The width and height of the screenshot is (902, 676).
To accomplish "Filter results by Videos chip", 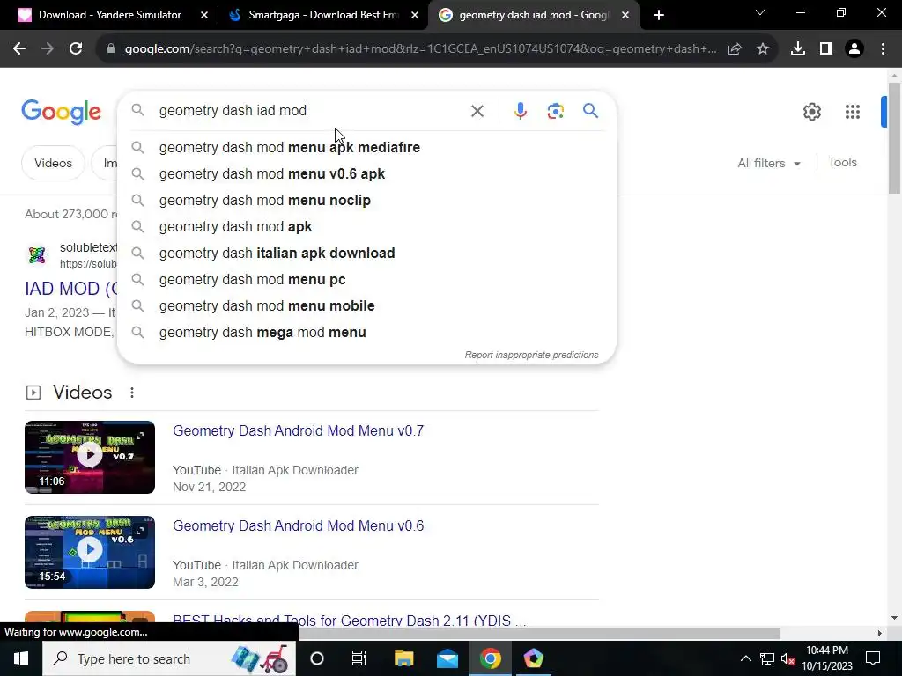I will click(53, 163).
